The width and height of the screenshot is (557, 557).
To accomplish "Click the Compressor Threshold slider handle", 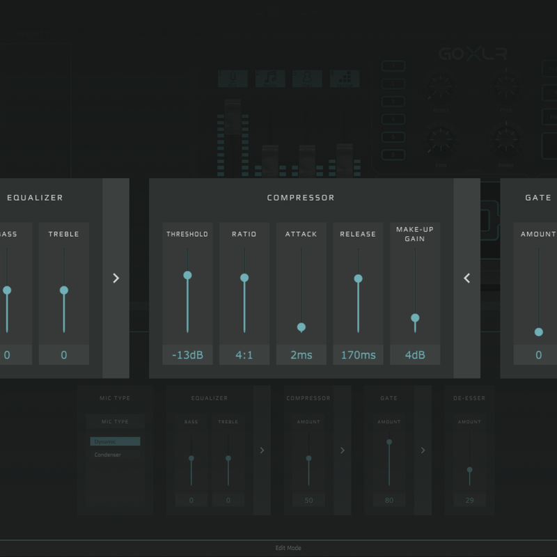I will [187, 275].
